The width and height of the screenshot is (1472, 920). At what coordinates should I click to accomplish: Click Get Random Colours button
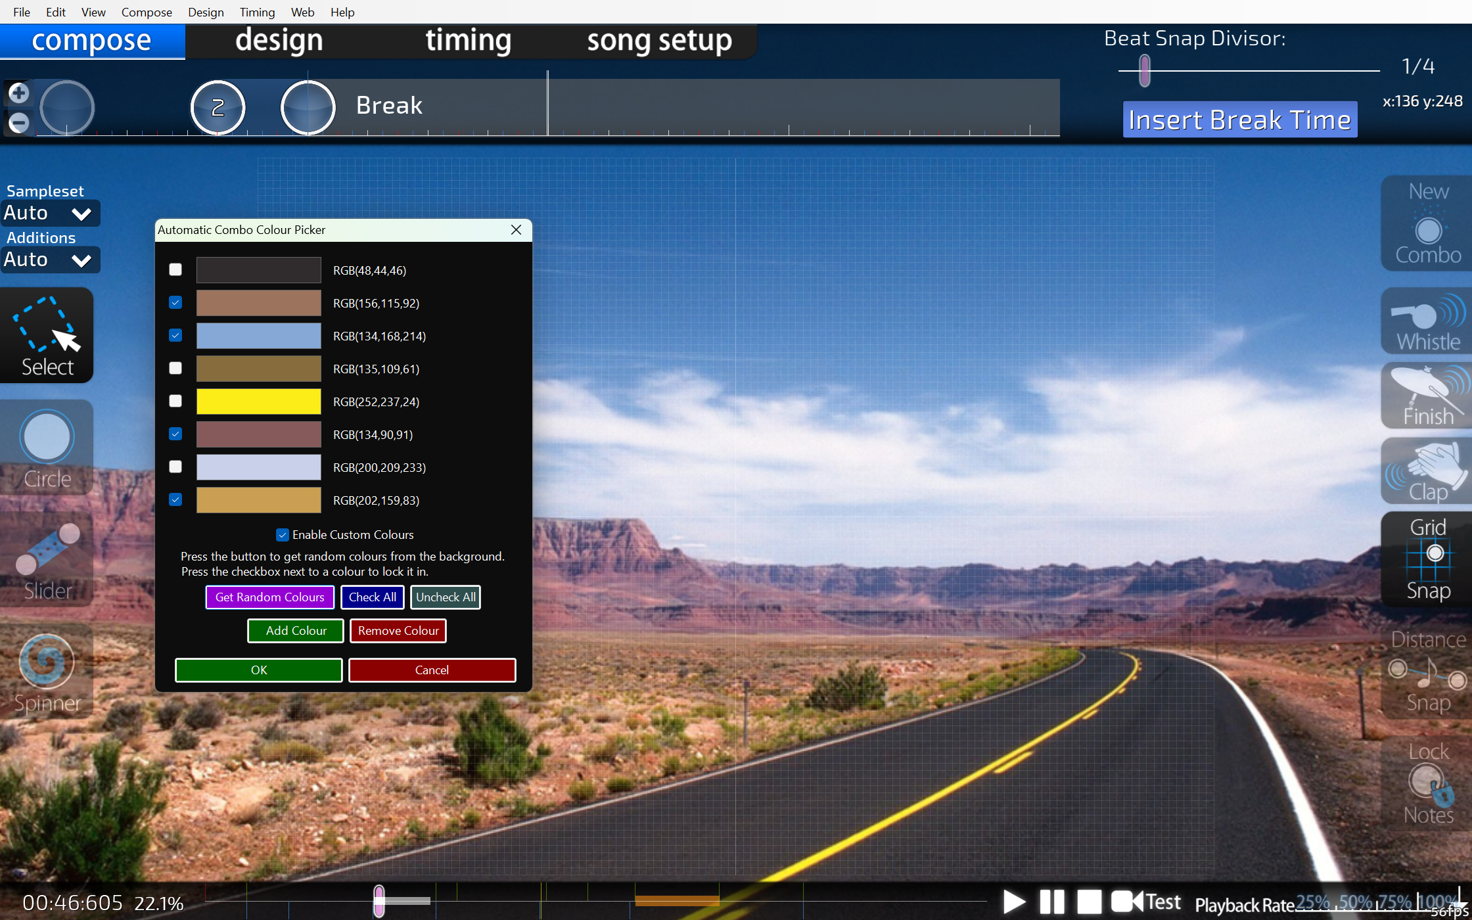click(x=269, y=597)
